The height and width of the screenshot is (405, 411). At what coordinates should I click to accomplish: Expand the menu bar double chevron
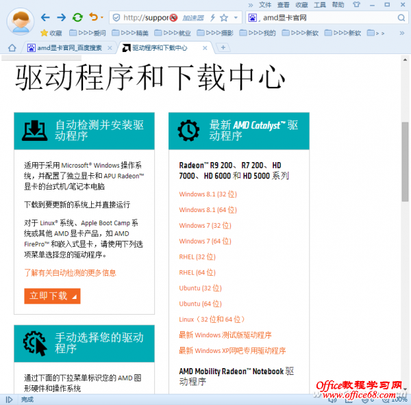(x=251, y=5)
